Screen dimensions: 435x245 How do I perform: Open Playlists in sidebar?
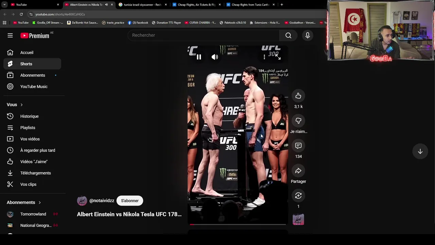(x=32, y=128)
